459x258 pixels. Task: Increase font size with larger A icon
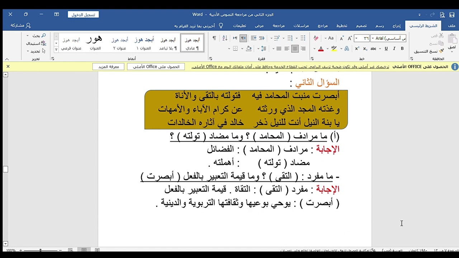pos(350,38)
